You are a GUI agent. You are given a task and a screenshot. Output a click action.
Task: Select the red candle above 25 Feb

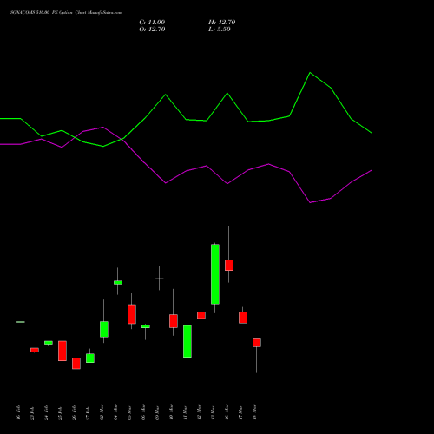(x=62, y=351)
